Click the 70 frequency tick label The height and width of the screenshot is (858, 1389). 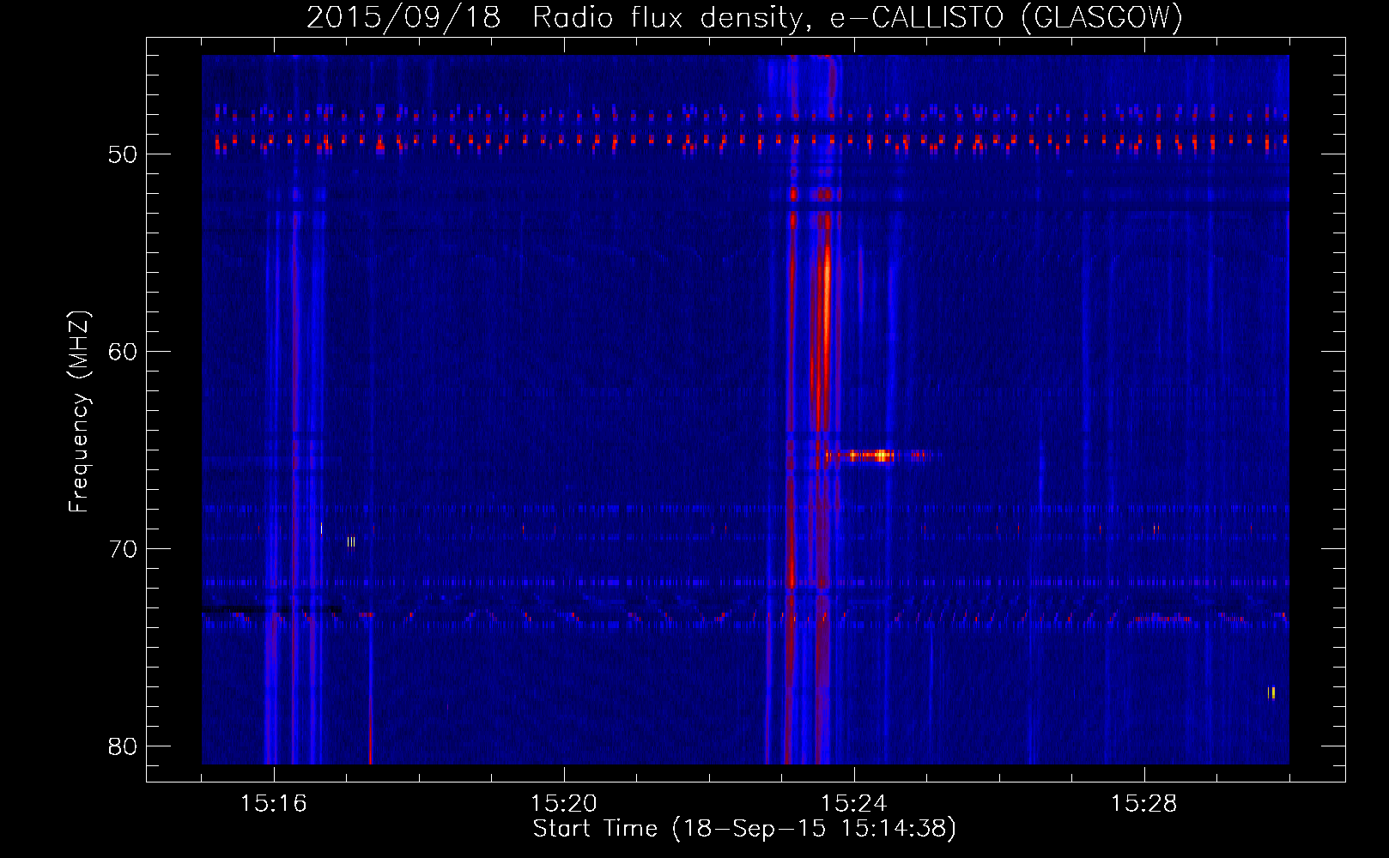tap(124, 549)
